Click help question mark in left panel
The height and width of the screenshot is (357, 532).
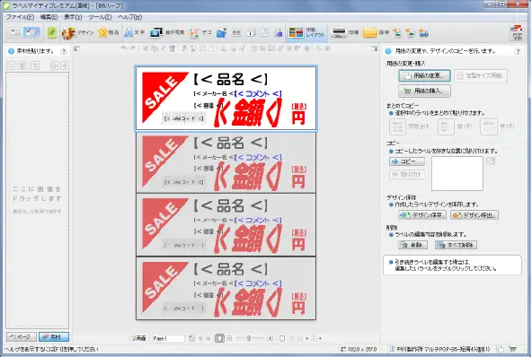click(x=64, y=51)
